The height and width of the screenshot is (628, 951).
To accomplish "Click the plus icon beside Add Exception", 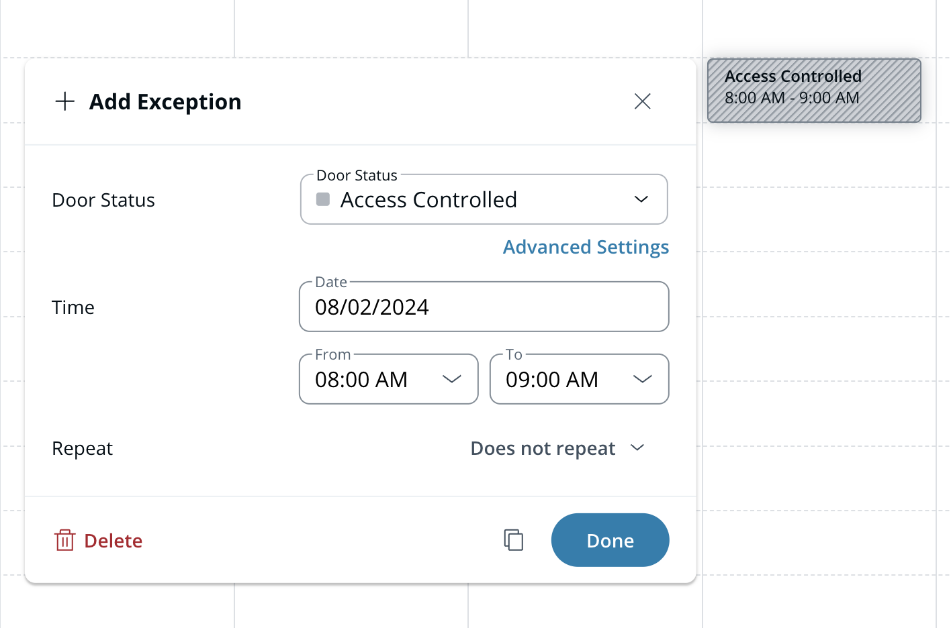I will coord(65,101).
